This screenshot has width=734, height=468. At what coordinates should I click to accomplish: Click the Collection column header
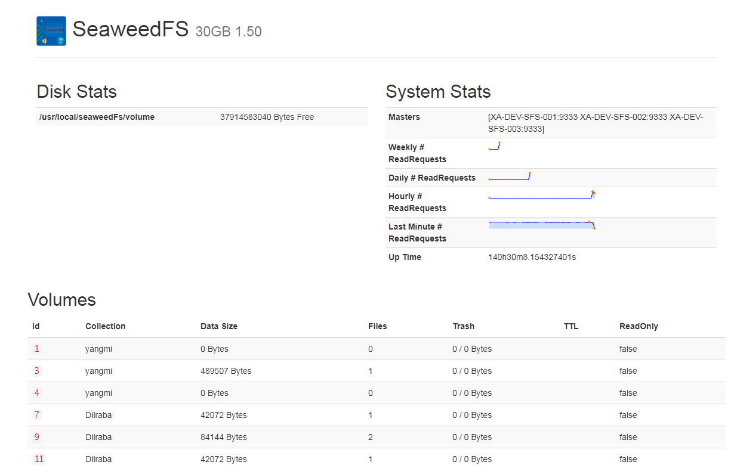click(x=106, y=326)
